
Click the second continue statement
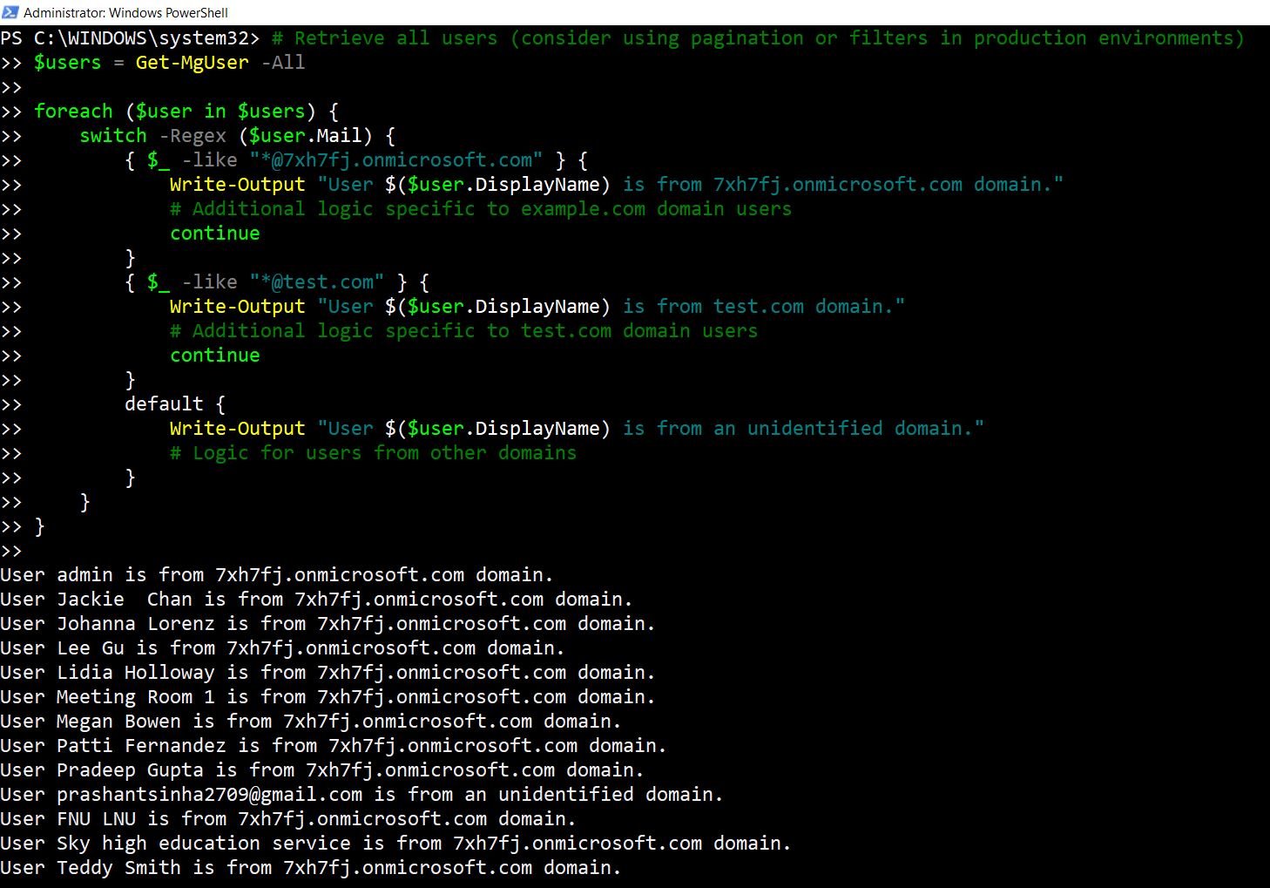[214, 356]
